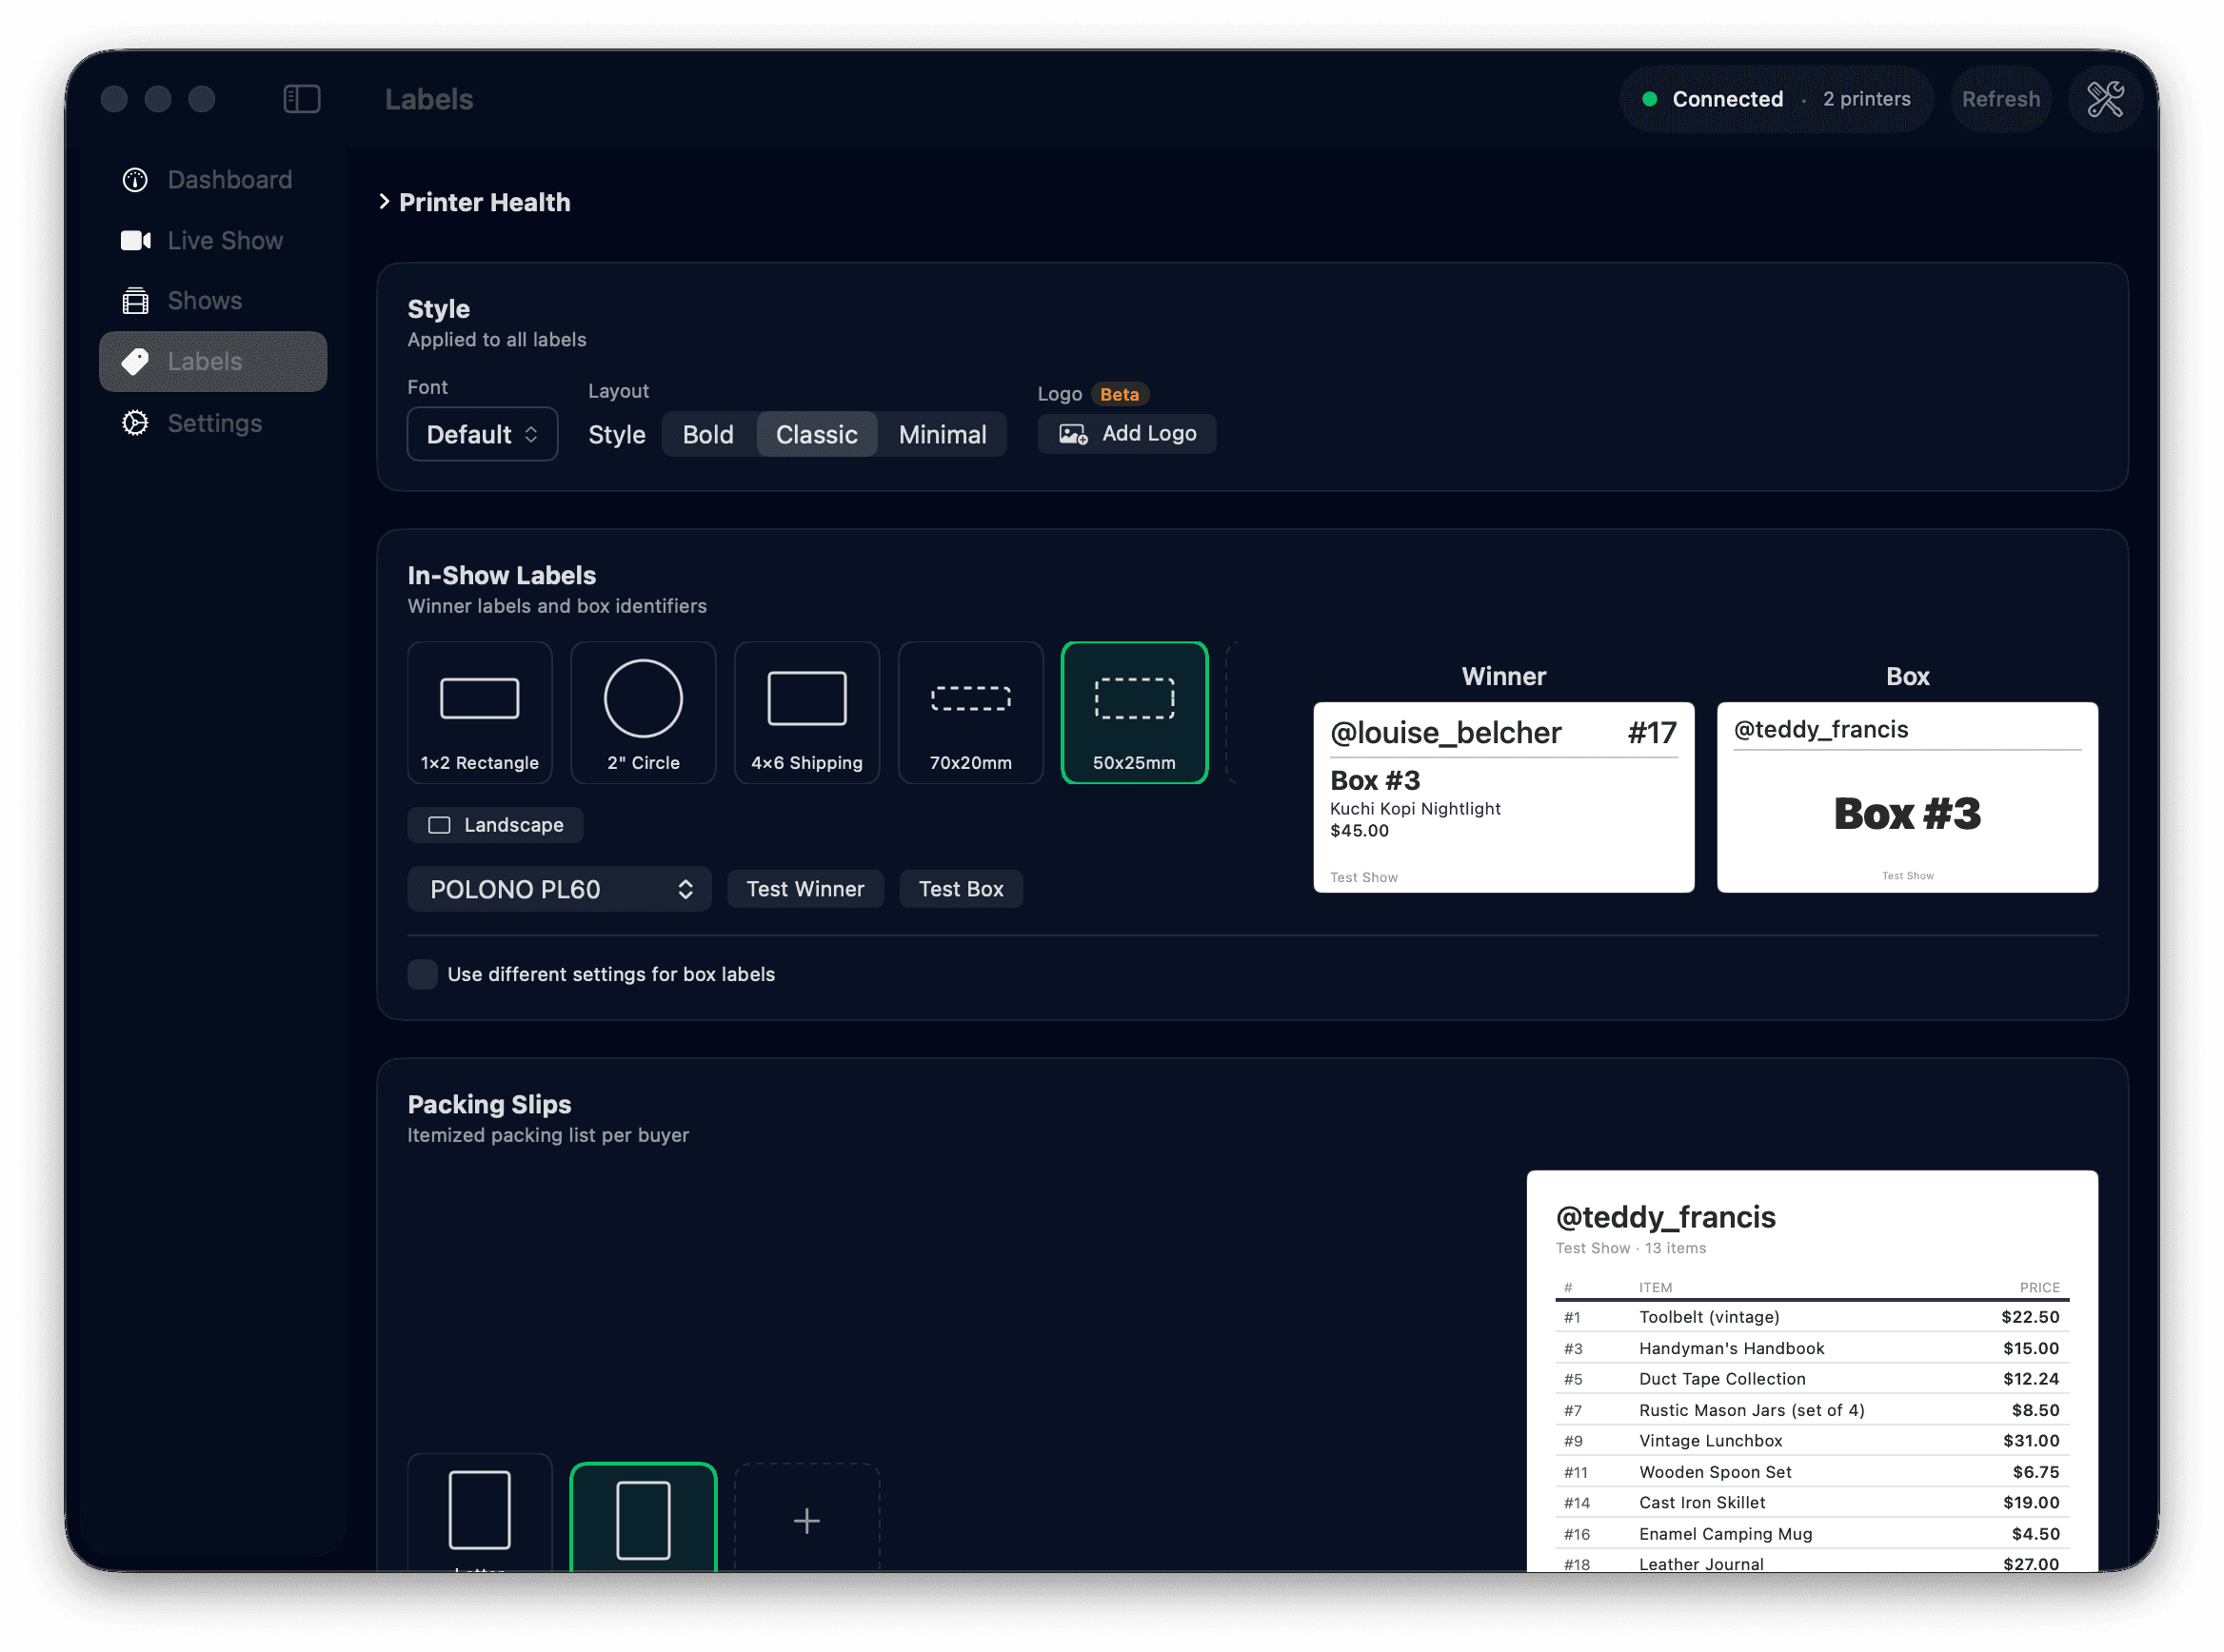Click the sidebar toggle icon
The height and width of the screenshot is (1652, 2224).
301,99
